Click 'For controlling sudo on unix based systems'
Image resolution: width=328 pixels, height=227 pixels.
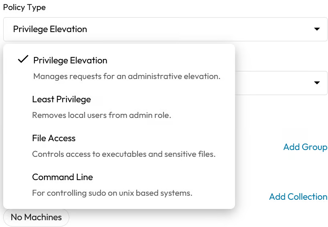pos(112,193)
